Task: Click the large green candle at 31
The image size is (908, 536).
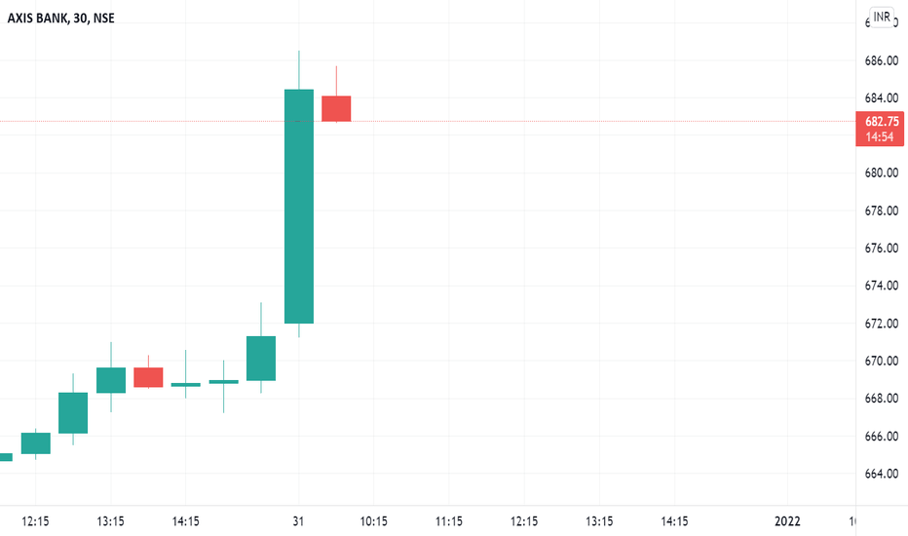Action: [299, 207]
